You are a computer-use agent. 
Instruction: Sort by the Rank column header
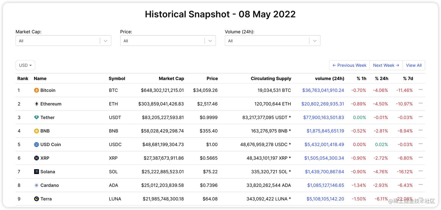pos(23,79)
